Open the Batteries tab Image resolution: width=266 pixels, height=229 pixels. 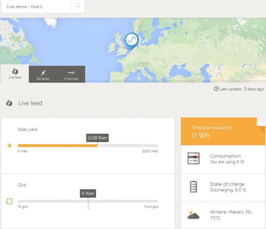(43, 74)
